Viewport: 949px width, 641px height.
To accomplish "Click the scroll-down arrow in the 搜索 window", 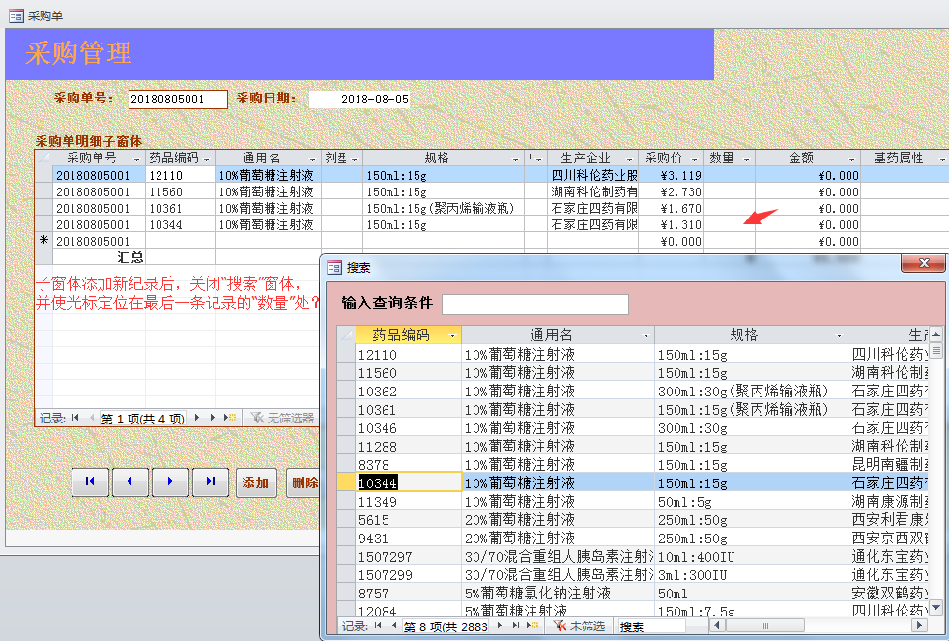I will 935,607.
